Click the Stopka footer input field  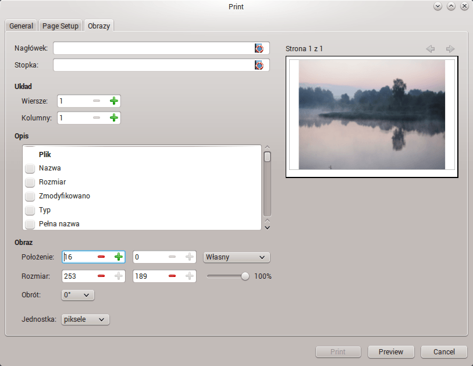click(161, 65)
